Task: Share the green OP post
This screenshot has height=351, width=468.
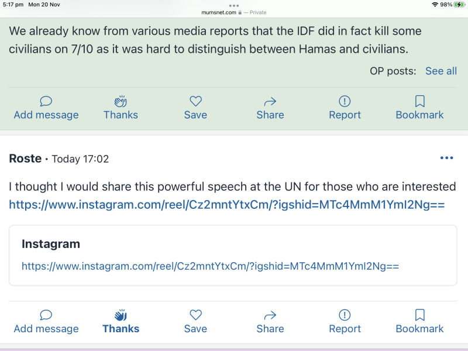Action: click(270, 102)
